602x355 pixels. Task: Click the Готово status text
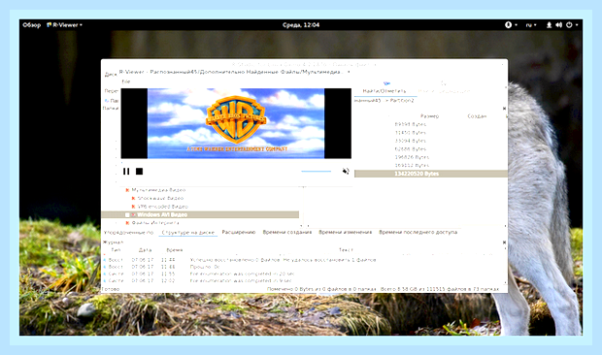tap(111, 289)
